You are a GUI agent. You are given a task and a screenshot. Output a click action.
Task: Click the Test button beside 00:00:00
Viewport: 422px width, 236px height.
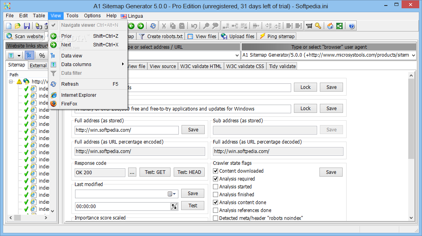tap(193, 206)
